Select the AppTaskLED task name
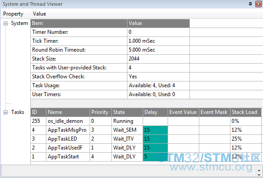This screenshot has height=178, width=263. tap(62, 139)
